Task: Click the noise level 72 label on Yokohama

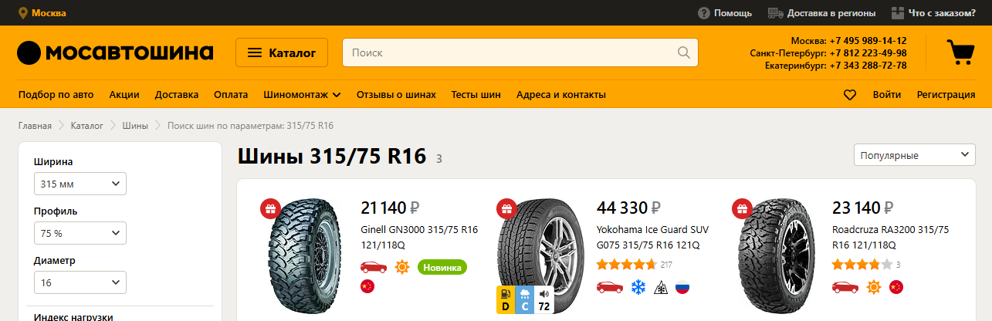Action: [543, 299]
